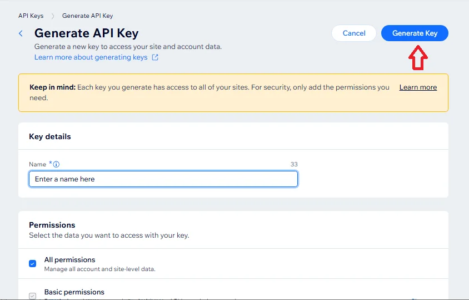
Task: Focus the Enter a name here field
Action: tap(163, 179)
